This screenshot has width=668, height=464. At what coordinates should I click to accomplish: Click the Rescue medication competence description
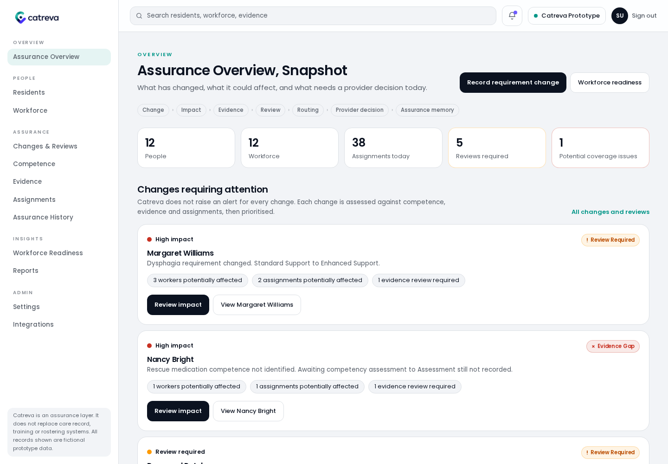(330, 370)
